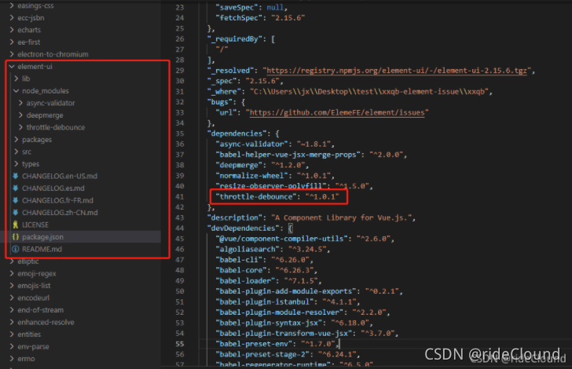This screenshot has height=369, width=572.
Task: Open CHANGELOG.zh-CN.md file
Action: tap(60, 213)
